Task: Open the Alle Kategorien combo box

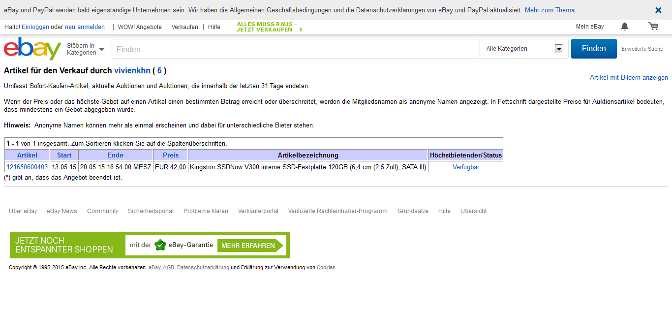Action: [524, 49]
